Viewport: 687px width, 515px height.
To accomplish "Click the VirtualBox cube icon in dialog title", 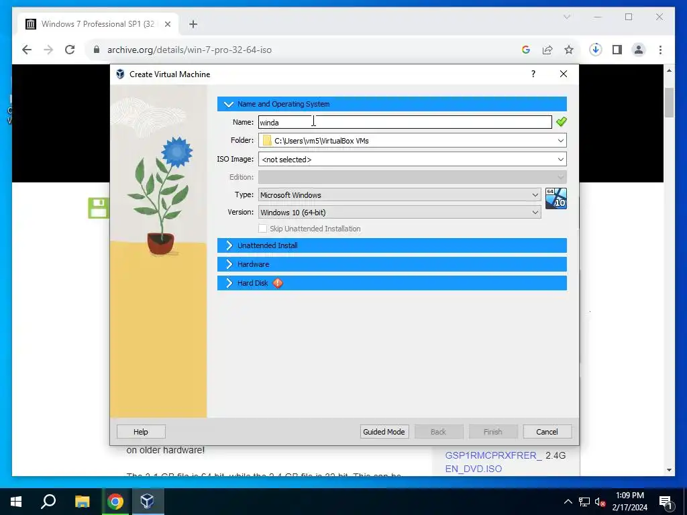I will 120,74.
